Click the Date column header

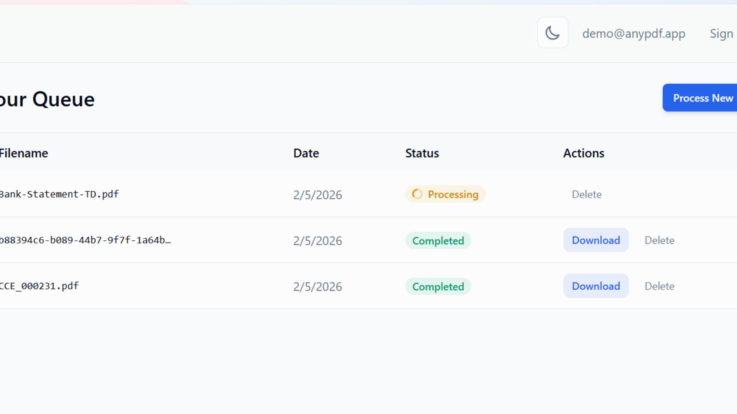[306, 153]
